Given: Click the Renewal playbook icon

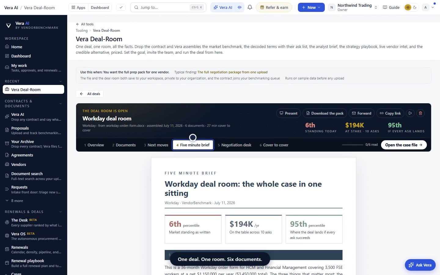Looking at the screenshot, I should [7, 263].
